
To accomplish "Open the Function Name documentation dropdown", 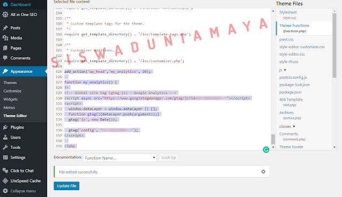I will pos(120,158).
